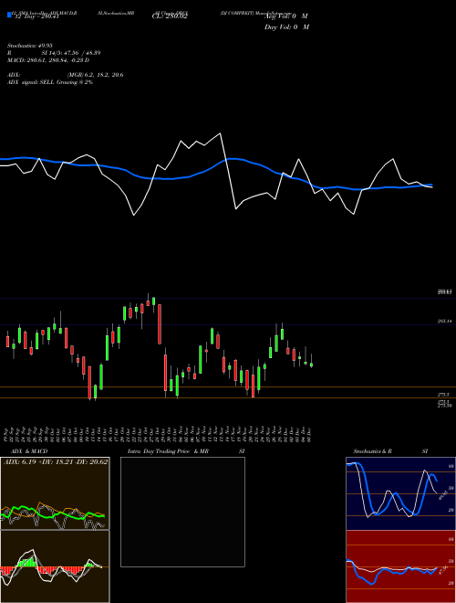Click the 'Avg Vol: 0 M' label
This screenshot has height=603, width=456.
click(x=286, y=16)
